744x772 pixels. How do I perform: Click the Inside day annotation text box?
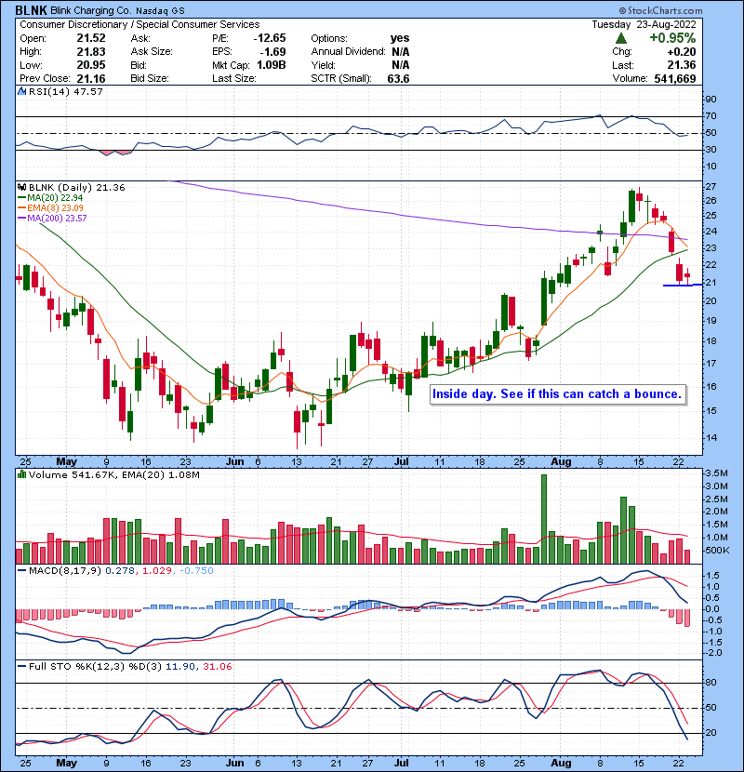click(557, 393)
